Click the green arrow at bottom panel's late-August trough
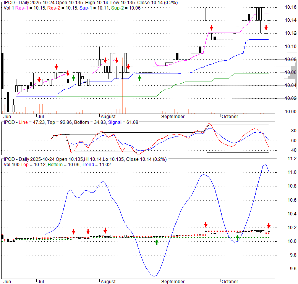This screenshot has height=284, width=298. (157, 241)
